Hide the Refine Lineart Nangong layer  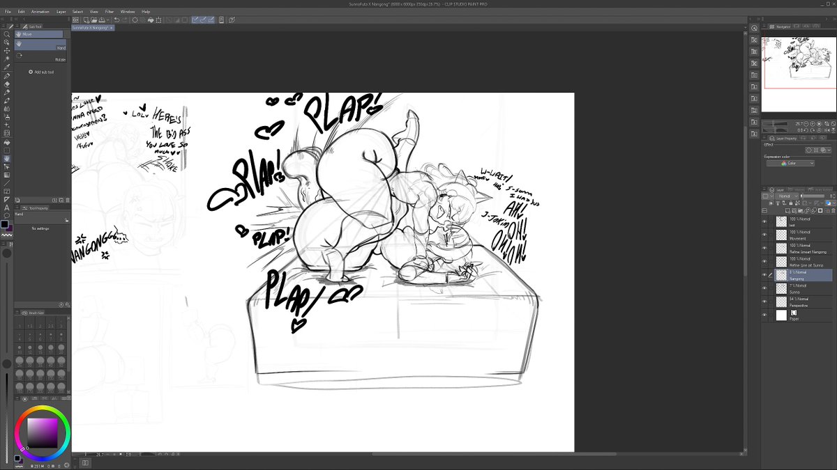pyautogui.click(x=764, y=248)
